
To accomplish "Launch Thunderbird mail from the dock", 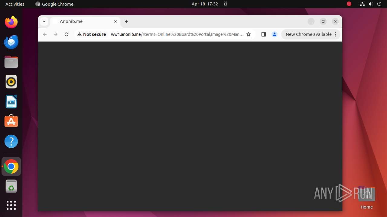I will (11, 42).
